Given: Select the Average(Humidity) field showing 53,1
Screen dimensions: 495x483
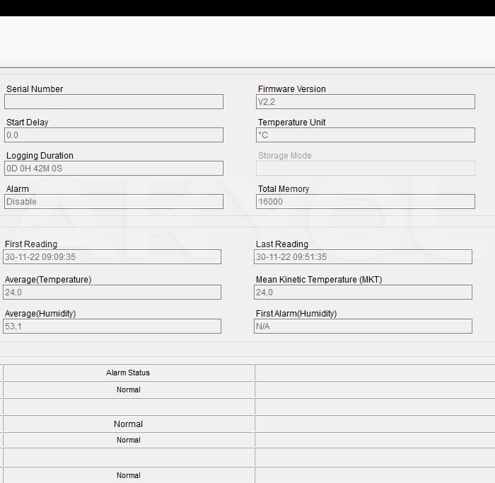Looking at the screenshot, I should 112,326.
